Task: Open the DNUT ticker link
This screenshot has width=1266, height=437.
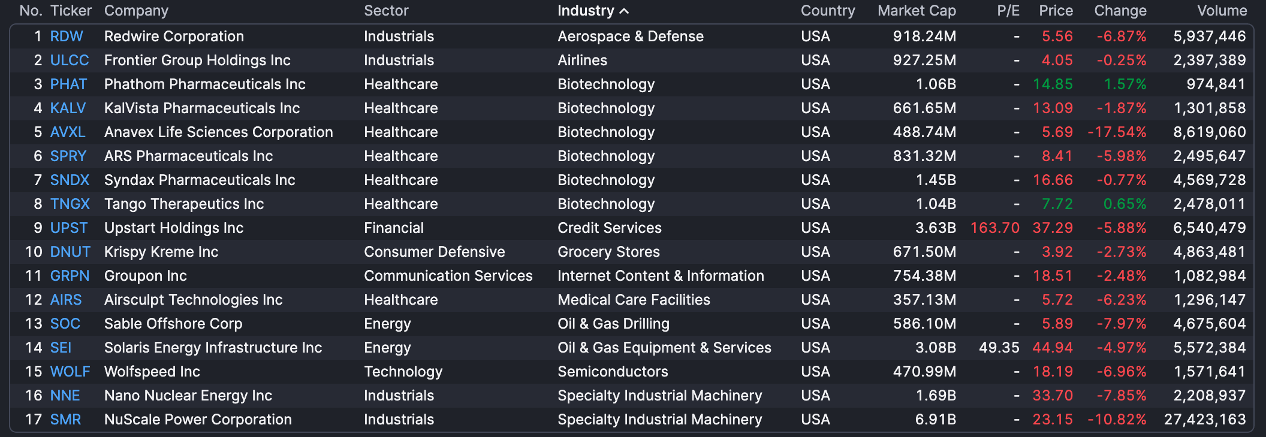Action: (x=70, y=252)
